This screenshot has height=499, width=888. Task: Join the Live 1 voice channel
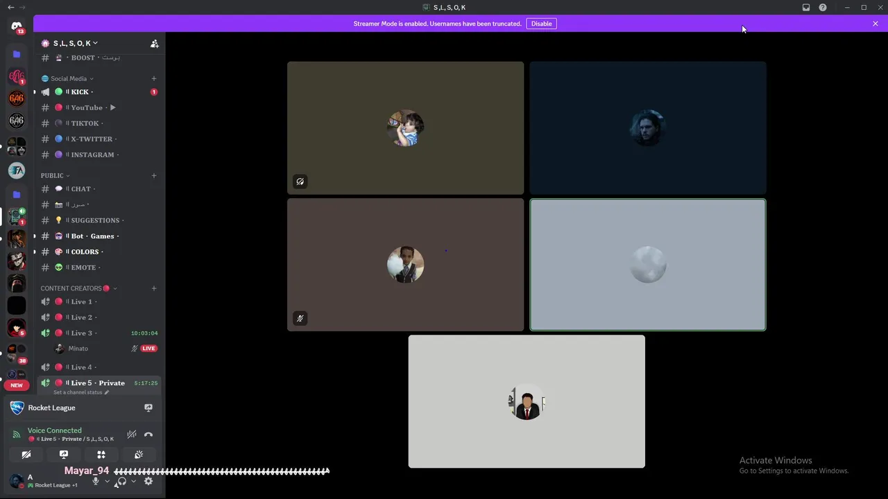99,301
